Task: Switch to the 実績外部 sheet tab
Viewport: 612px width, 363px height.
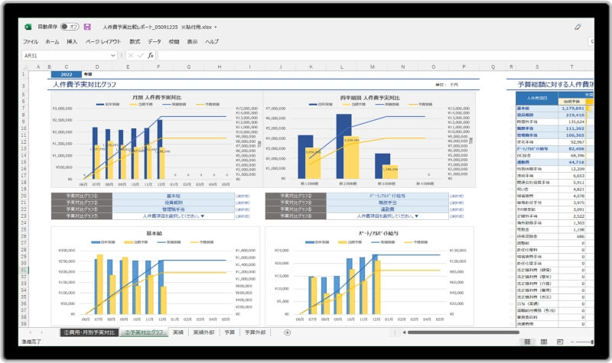Action: click(204, 332)
